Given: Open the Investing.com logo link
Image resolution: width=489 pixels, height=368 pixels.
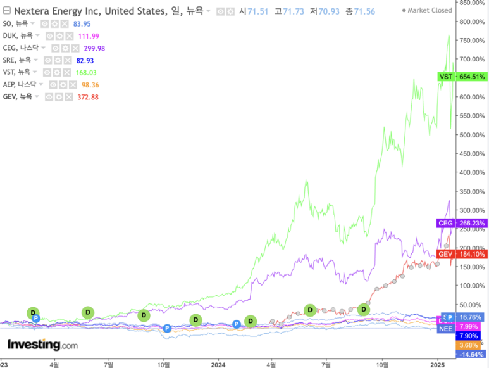Looking at the screenshot, I should (43, 345).
